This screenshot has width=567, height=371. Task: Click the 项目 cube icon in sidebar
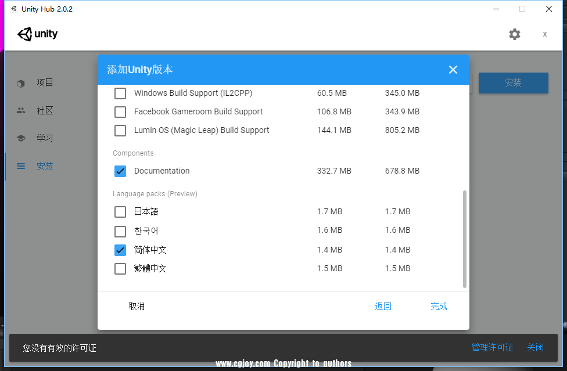pyautogui.click(x=21, y=84)
